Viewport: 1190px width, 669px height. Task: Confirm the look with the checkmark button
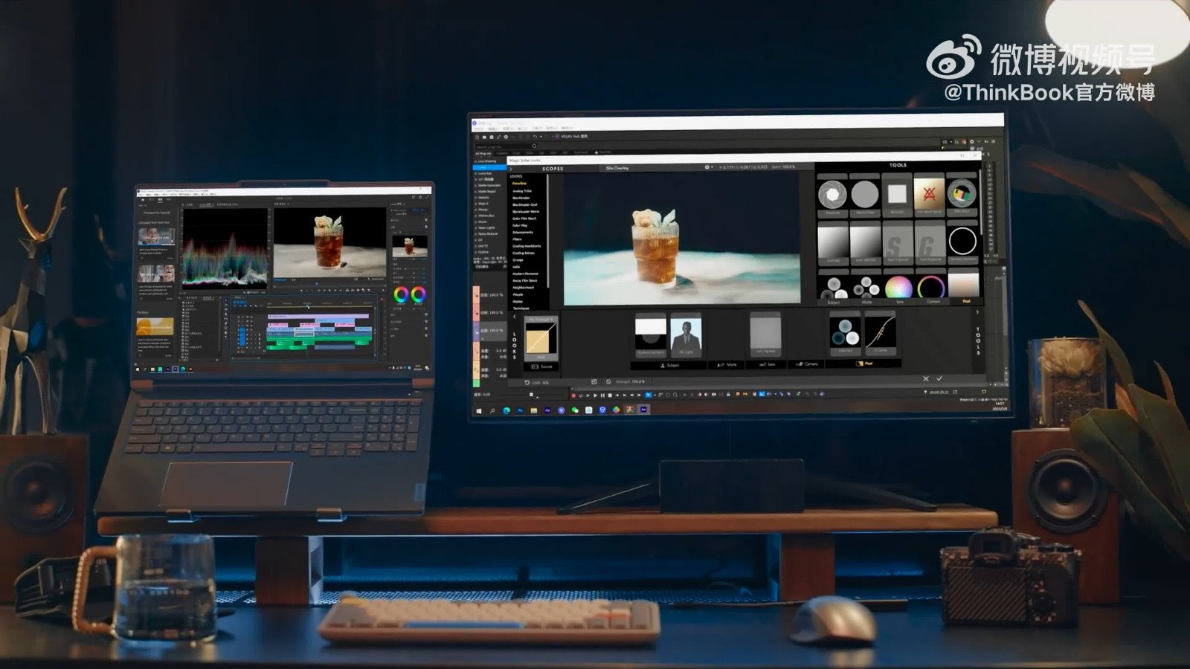[939, 378]
